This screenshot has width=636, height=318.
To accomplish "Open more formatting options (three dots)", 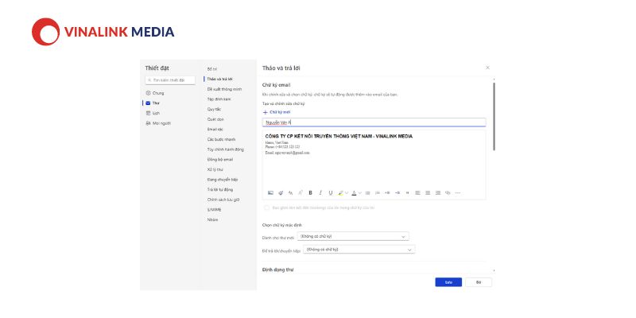I will point(458,193).
